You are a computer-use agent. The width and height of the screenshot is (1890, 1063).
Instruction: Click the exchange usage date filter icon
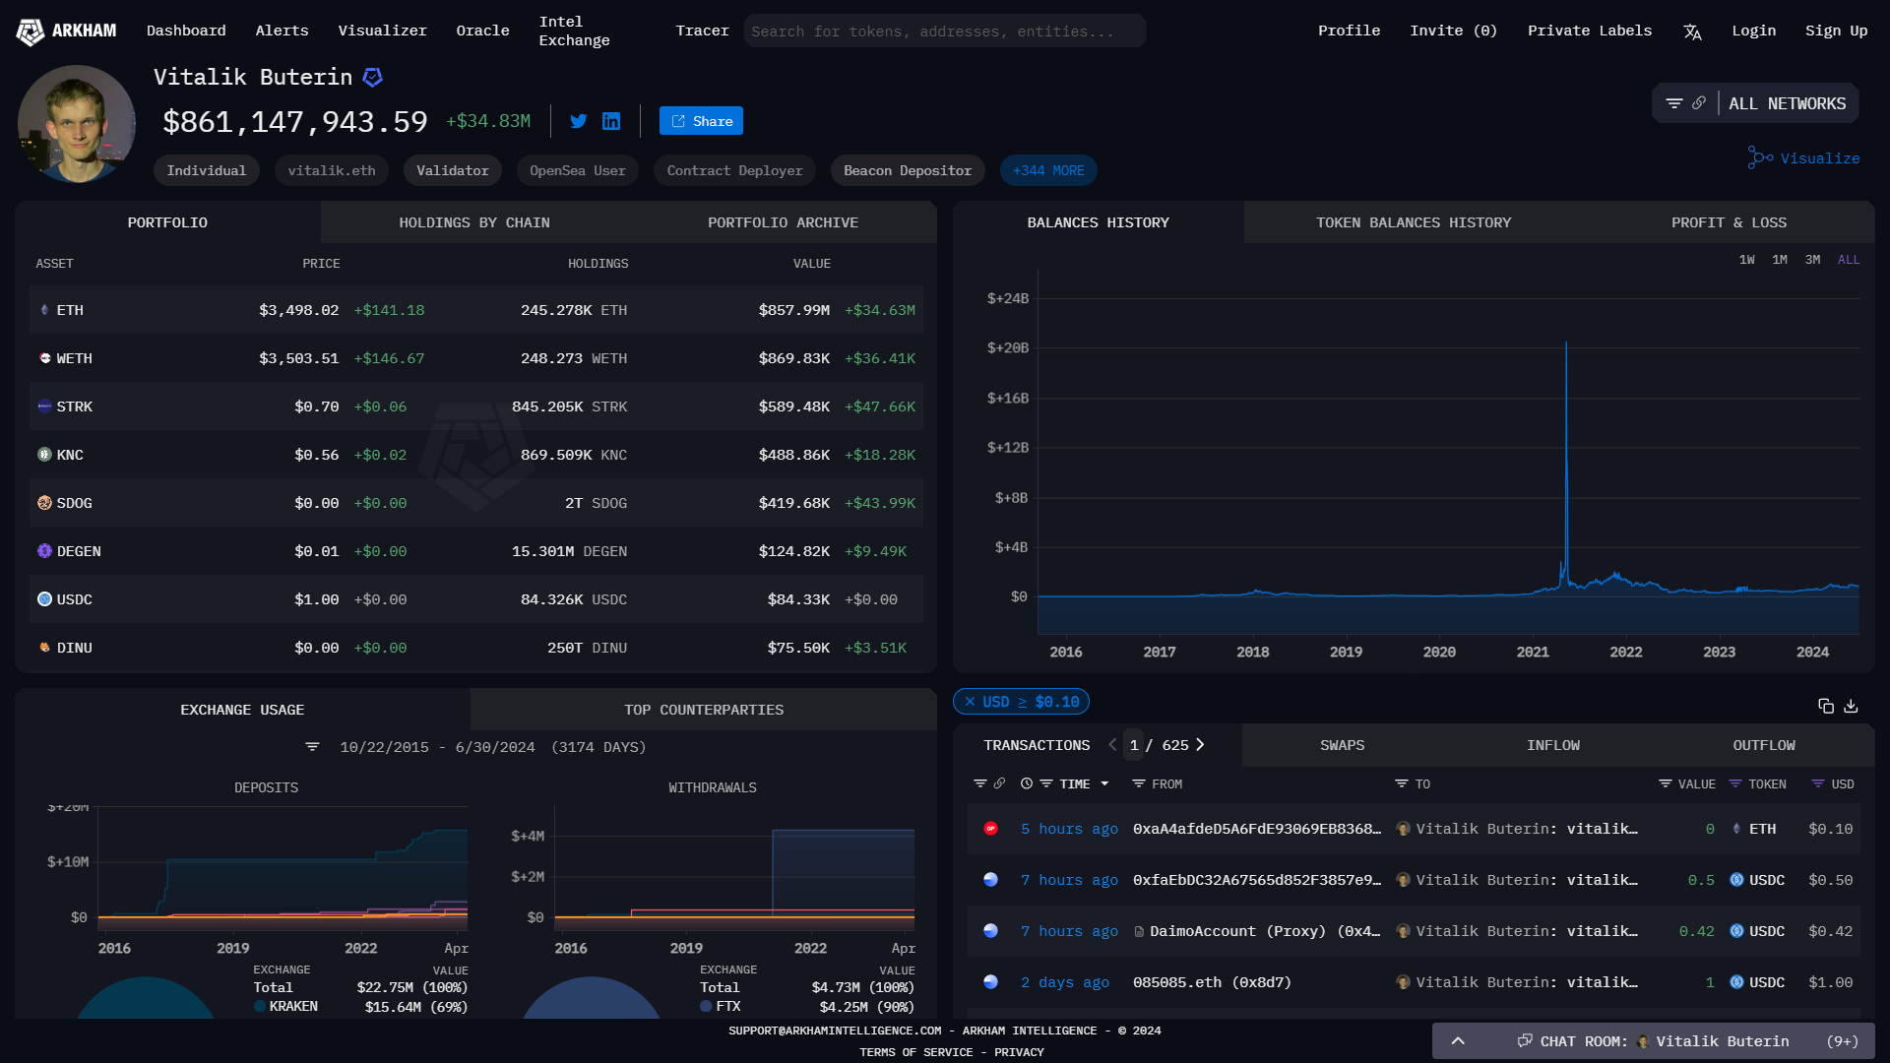[312, 747]
